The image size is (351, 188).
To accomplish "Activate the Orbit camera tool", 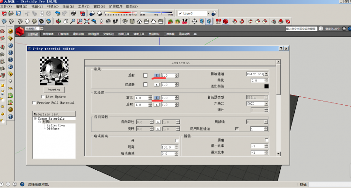I will (58, 21).
